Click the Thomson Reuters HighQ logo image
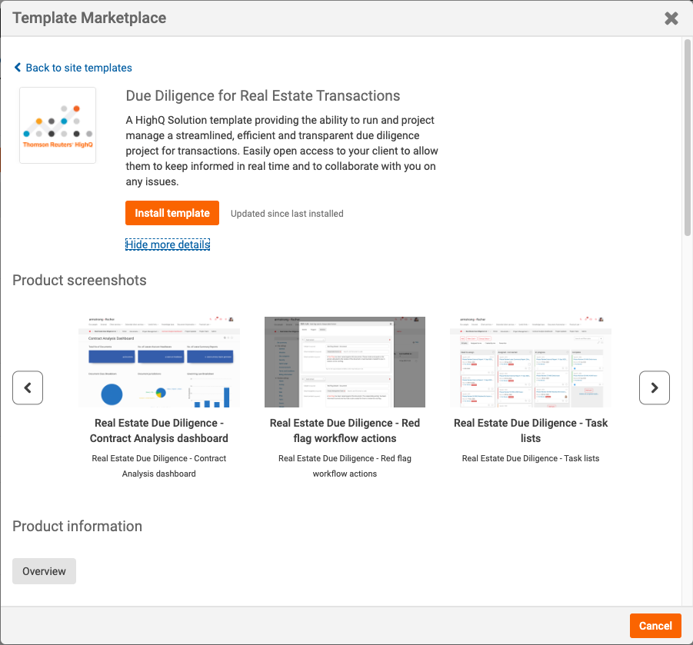The height and width of the screenshot is (645, 693). point(58,125)
